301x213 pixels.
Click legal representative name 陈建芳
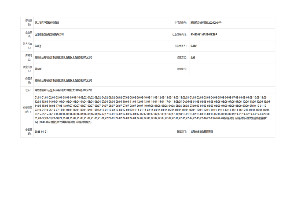coord(38,46)
